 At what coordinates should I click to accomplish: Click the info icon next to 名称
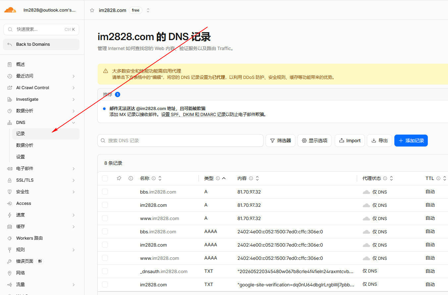154,178
